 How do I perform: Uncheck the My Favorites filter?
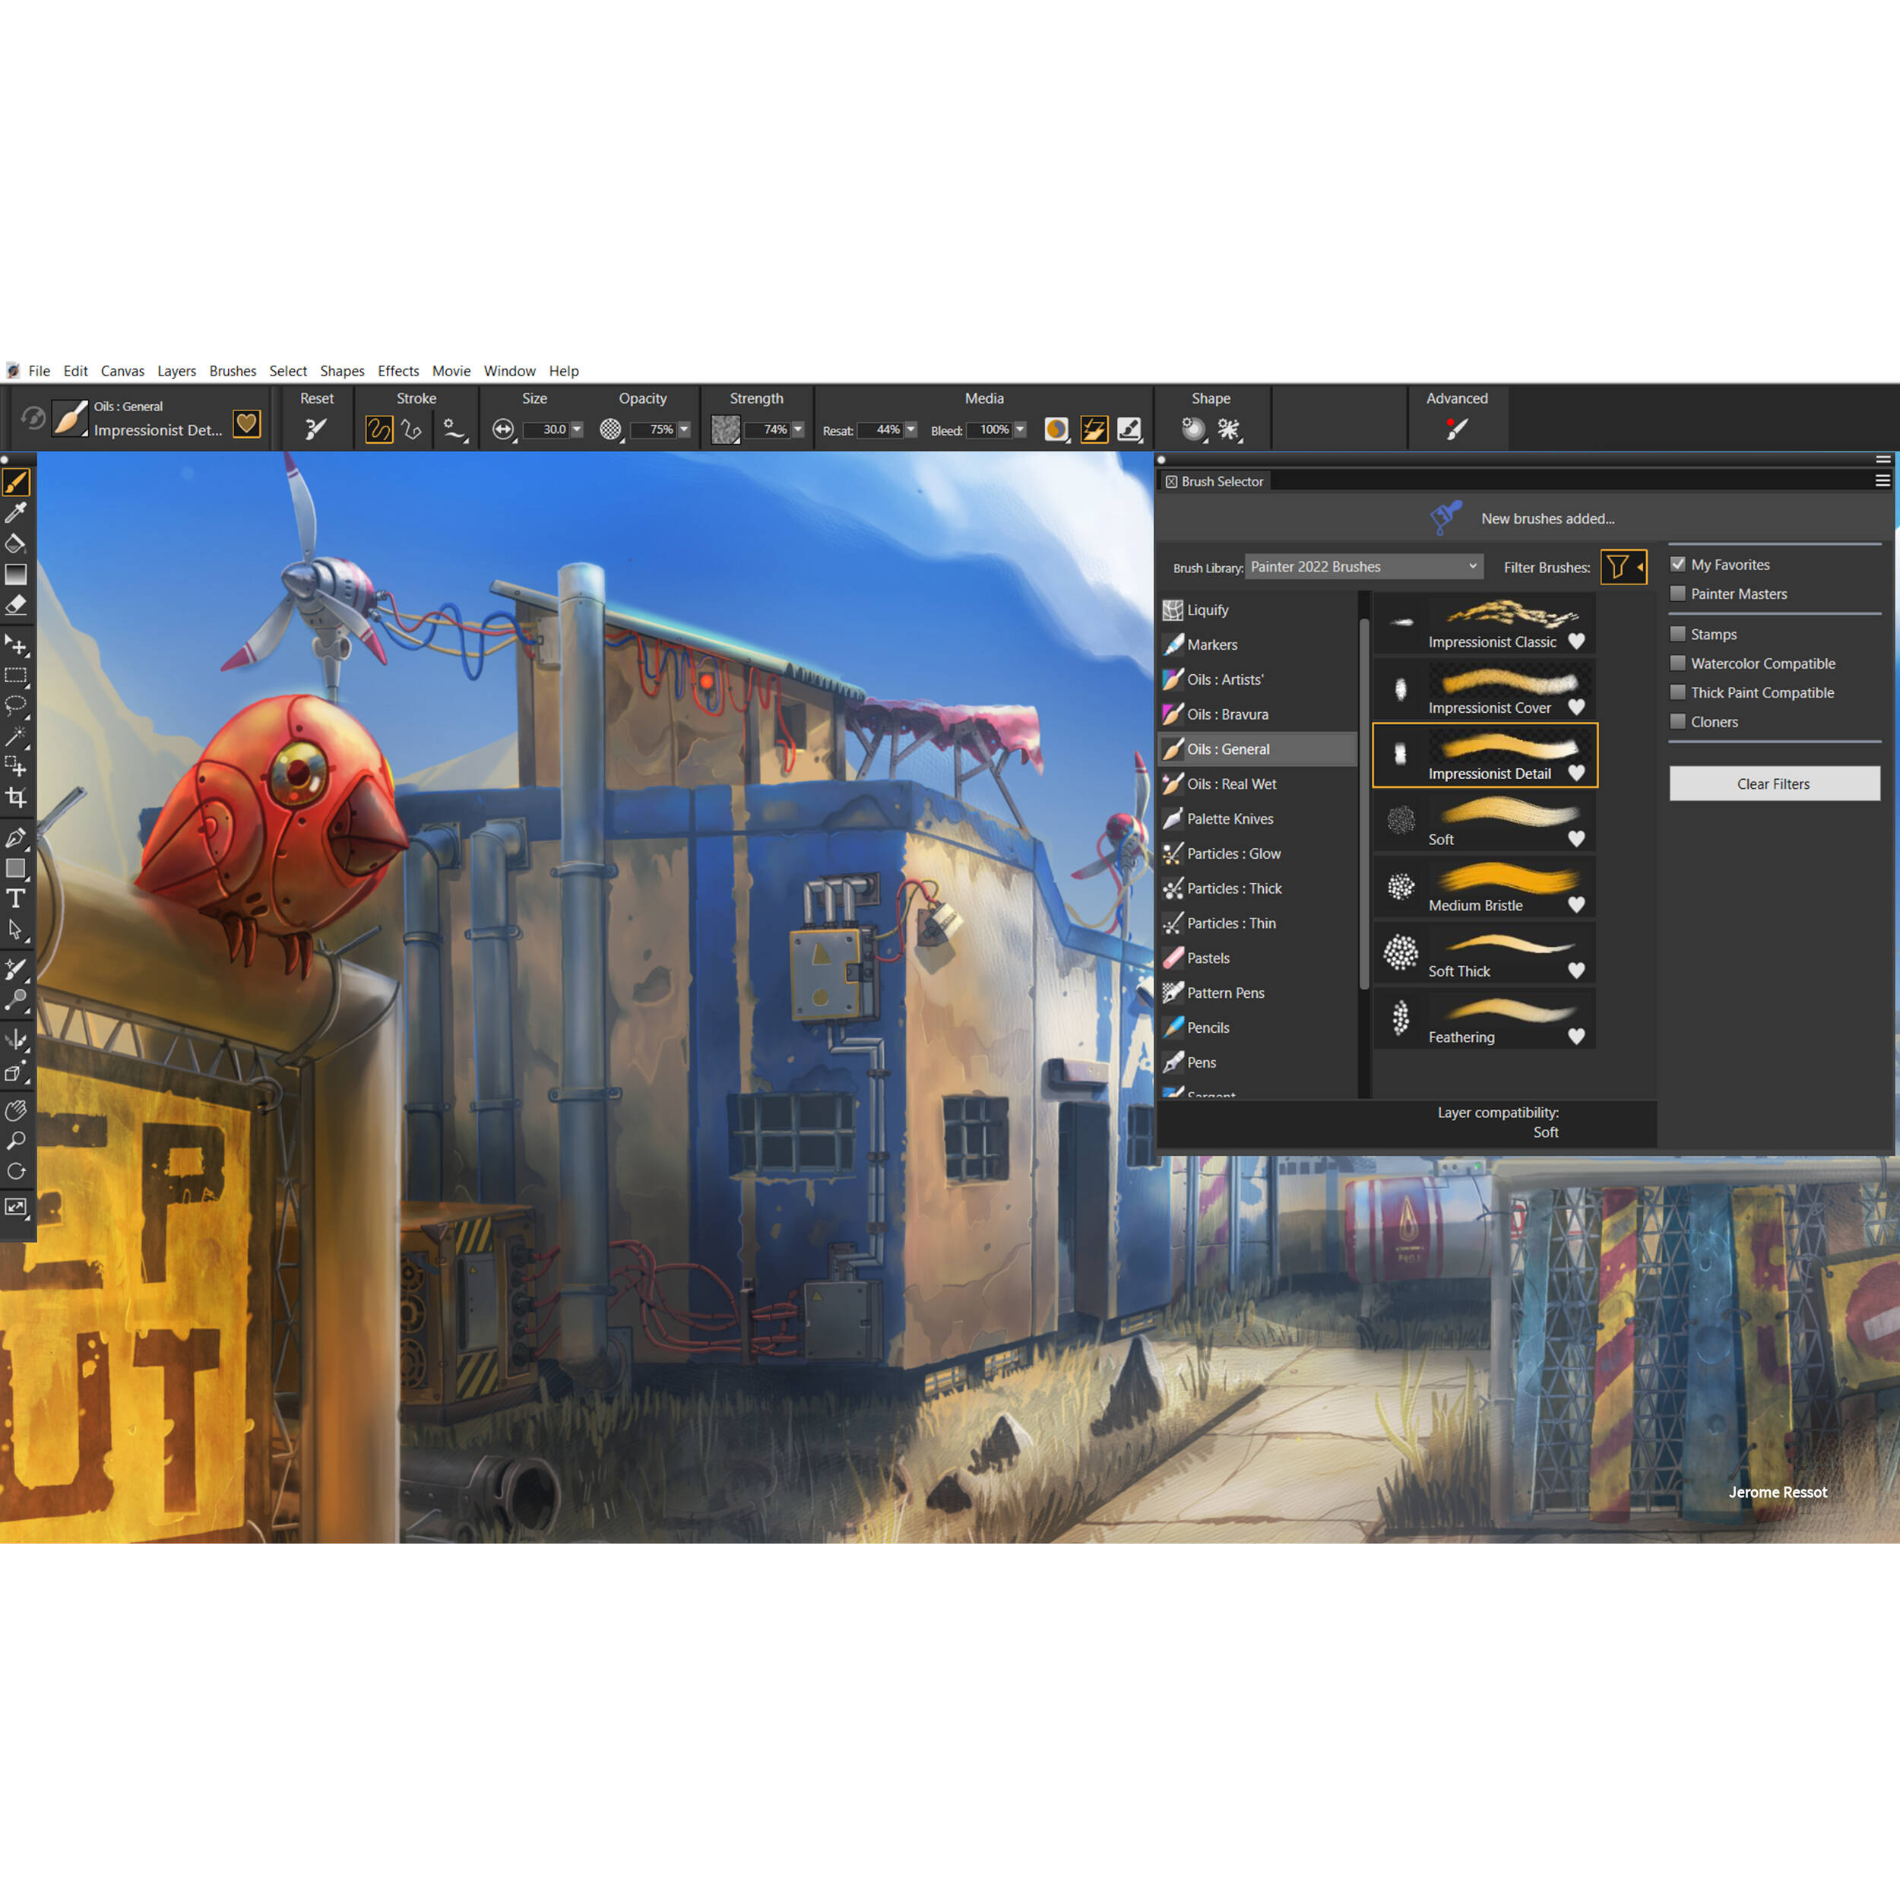click(1679, 563)
